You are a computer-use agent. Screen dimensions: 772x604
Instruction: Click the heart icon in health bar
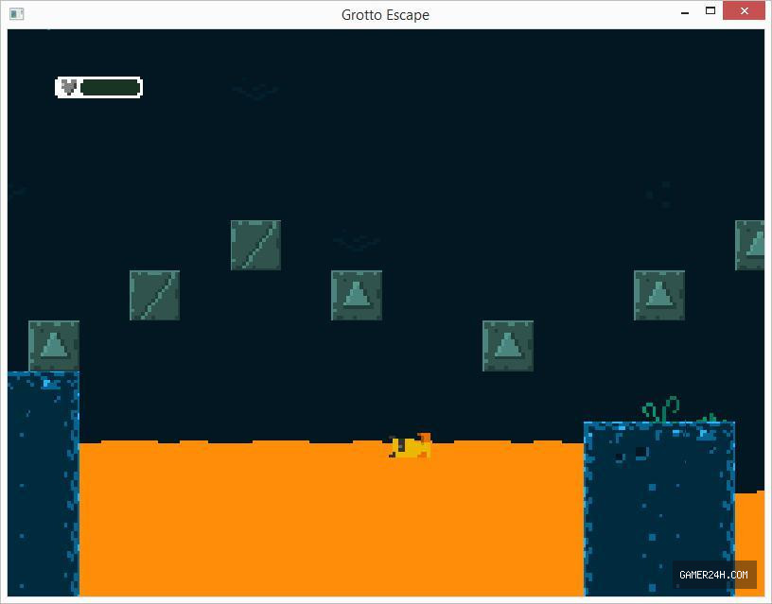(x=68, y=87)
